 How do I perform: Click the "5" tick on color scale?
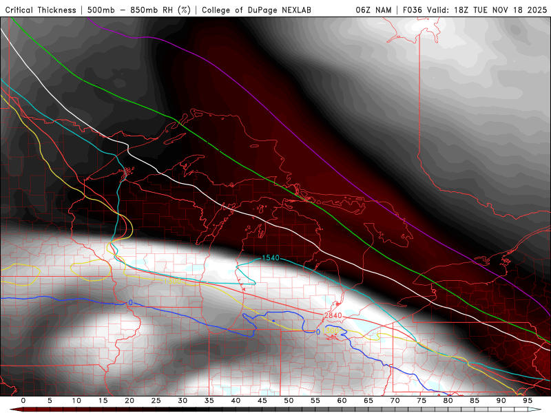[x=50, y=401]
